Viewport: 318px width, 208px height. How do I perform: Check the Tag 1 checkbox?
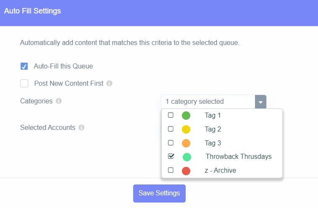click(171, 115)
